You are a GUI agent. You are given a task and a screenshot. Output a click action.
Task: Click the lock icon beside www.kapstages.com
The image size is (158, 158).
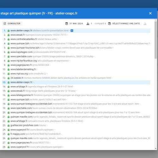tap(9, 52)
